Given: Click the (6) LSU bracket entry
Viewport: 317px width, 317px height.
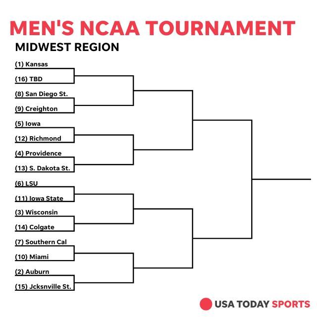Looking at the screenshot, I should coord(26,183).
